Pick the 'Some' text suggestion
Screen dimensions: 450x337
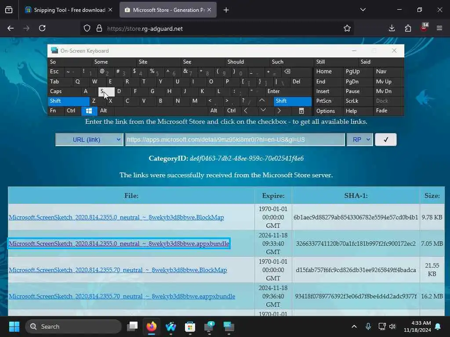pos(114,62)
